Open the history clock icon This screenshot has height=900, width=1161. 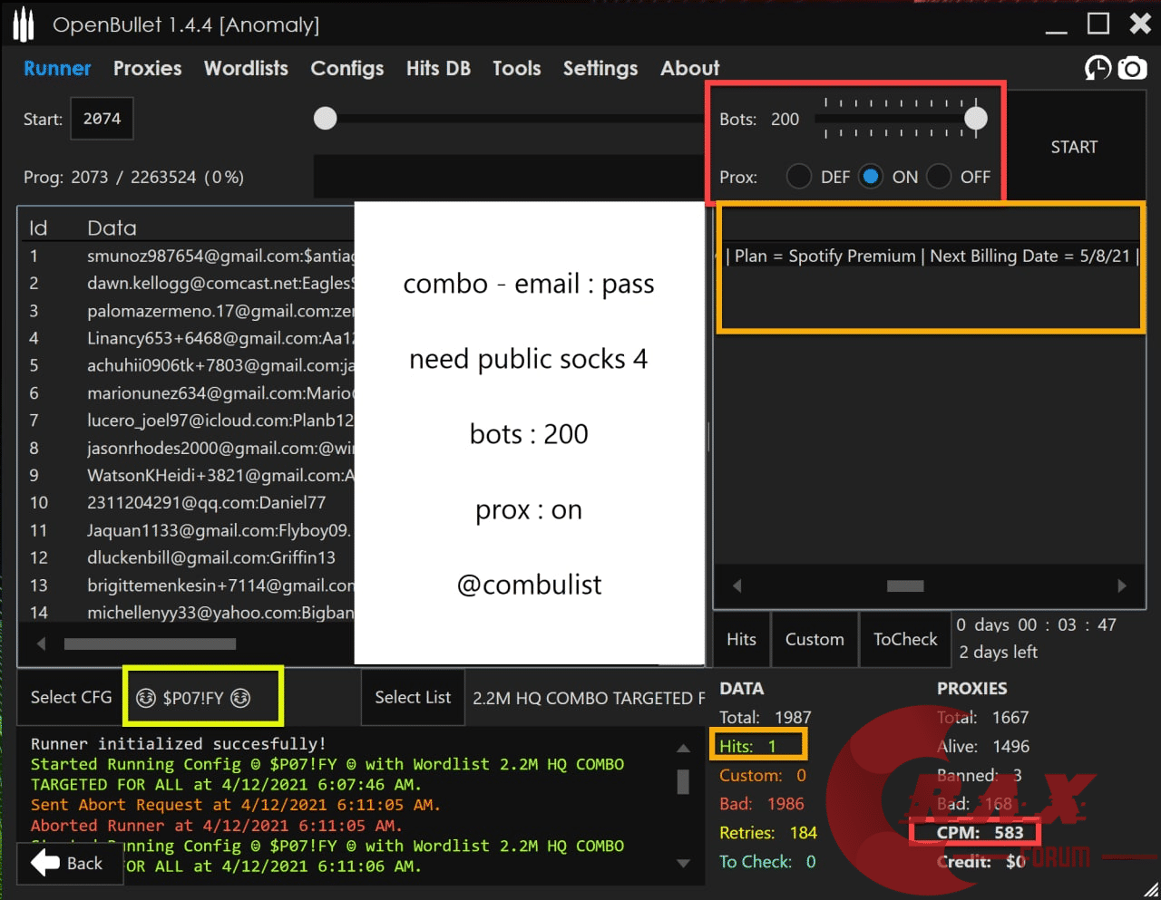1098,68
